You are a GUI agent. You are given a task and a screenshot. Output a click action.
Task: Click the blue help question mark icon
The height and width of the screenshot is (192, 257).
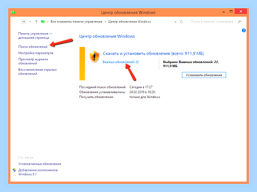coord(244,30)
